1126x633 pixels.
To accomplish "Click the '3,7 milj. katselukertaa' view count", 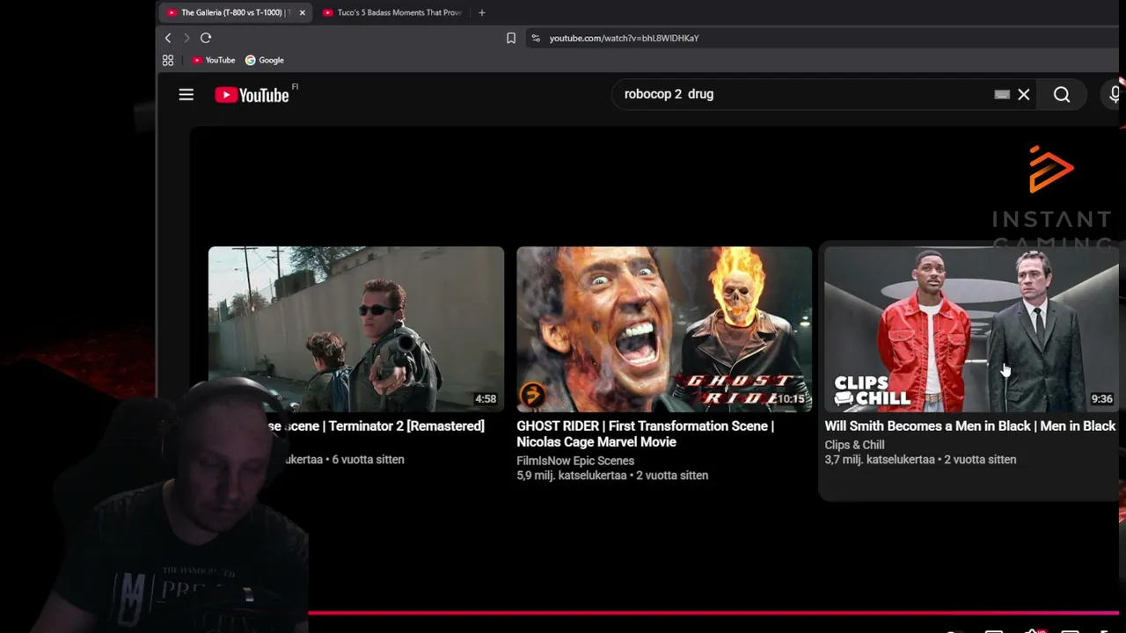I will point(880,460).
